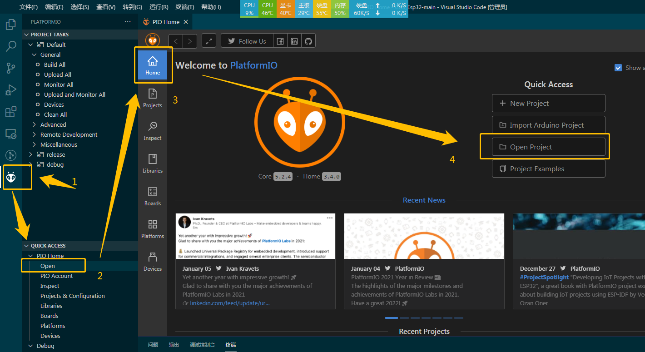The width and height of the screenshot is (645, 352).
Task: Open the Boards section in PIO Home
Action: (153, 196)
